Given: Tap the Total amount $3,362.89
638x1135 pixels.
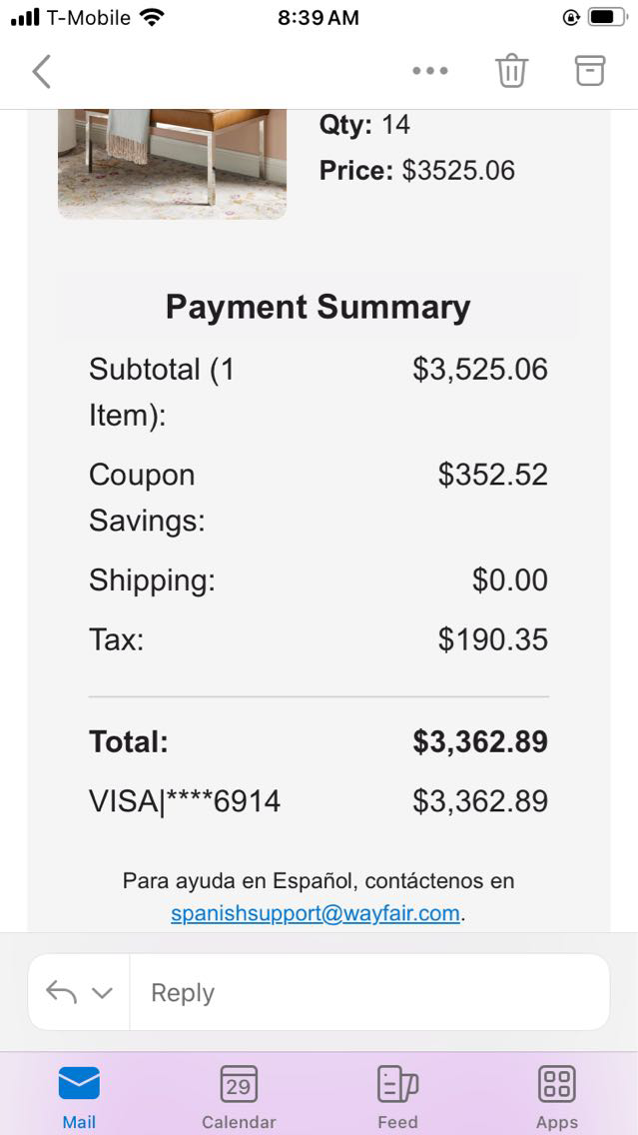Looking at the screenshot, I should [x=480, y=742].
